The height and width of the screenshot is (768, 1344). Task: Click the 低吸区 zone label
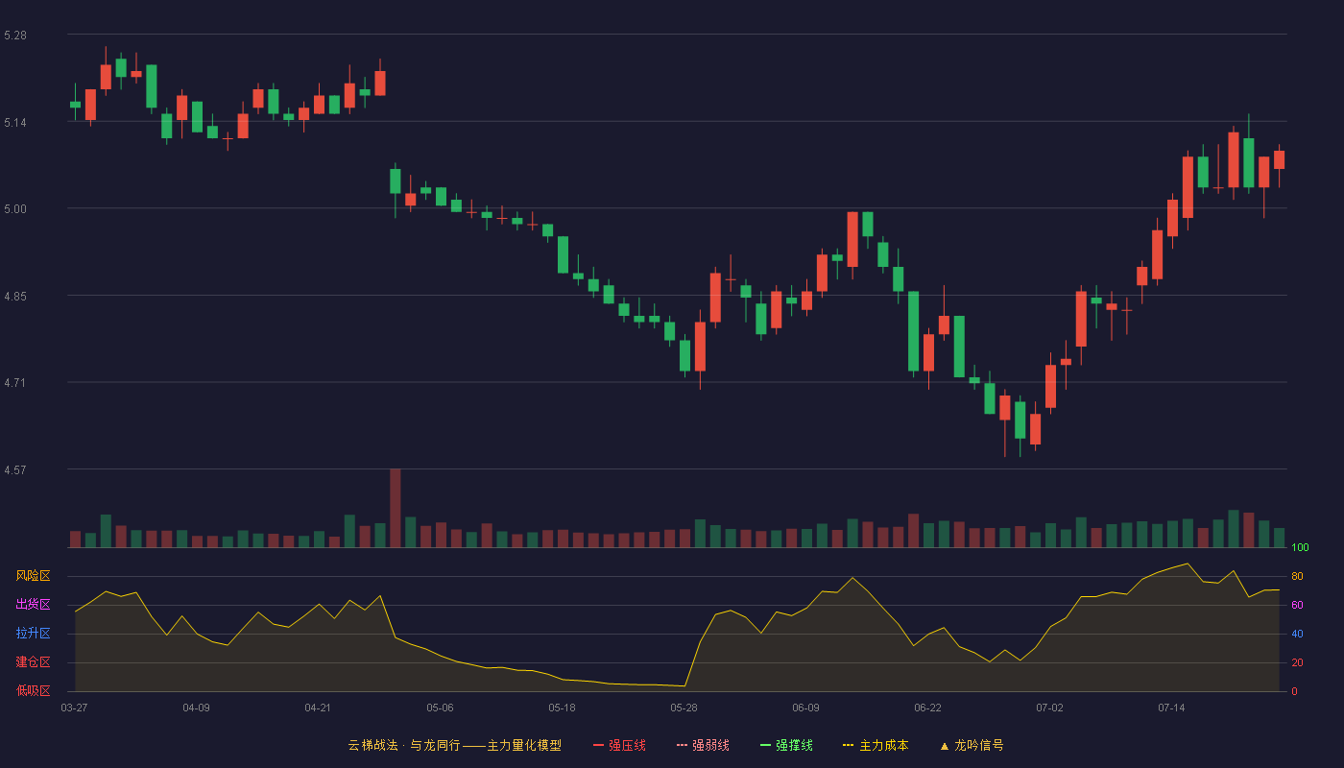pos(33,691)
